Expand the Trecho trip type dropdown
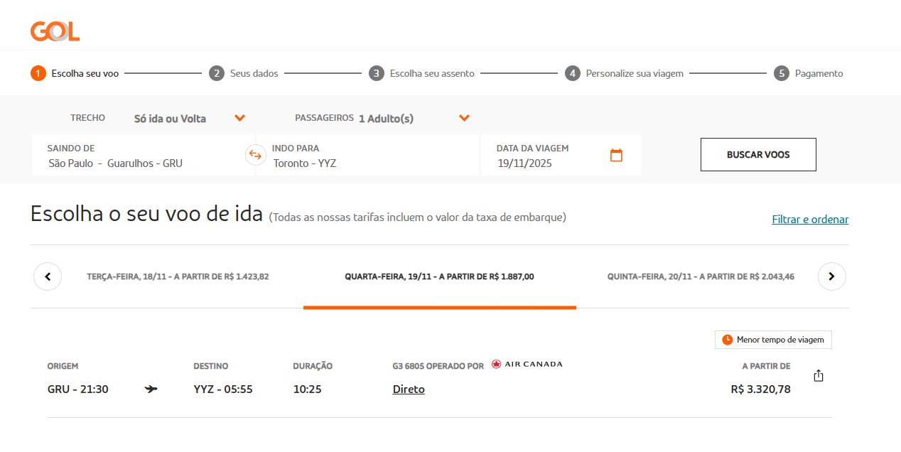 tap(239, 118)
